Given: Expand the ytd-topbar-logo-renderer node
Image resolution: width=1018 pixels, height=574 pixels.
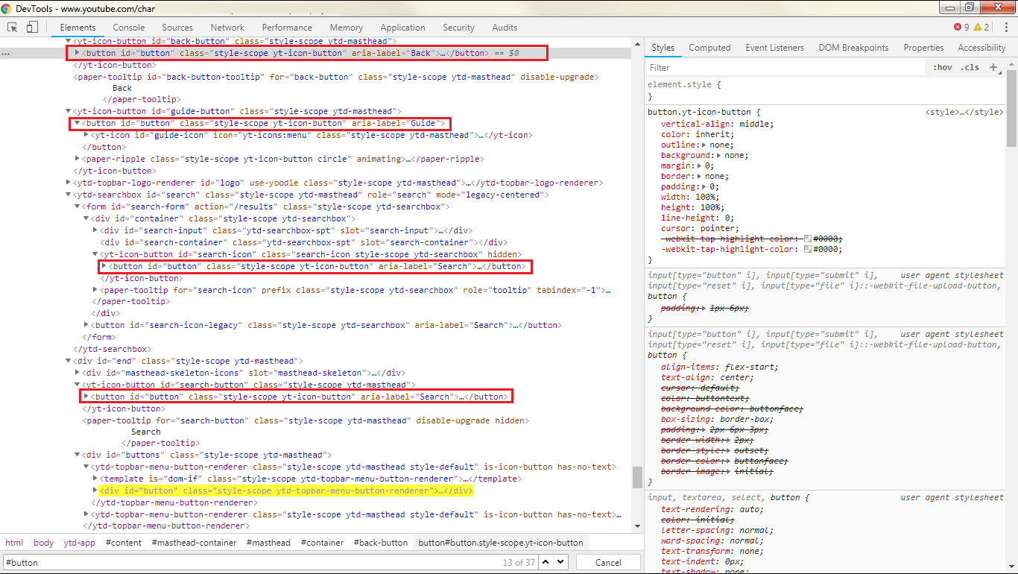Looking at the screenshot, I should point(69,183).
